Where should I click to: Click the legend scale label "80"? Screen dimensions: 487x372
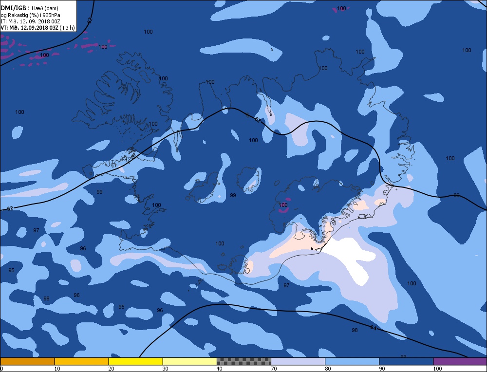[328, 369]
